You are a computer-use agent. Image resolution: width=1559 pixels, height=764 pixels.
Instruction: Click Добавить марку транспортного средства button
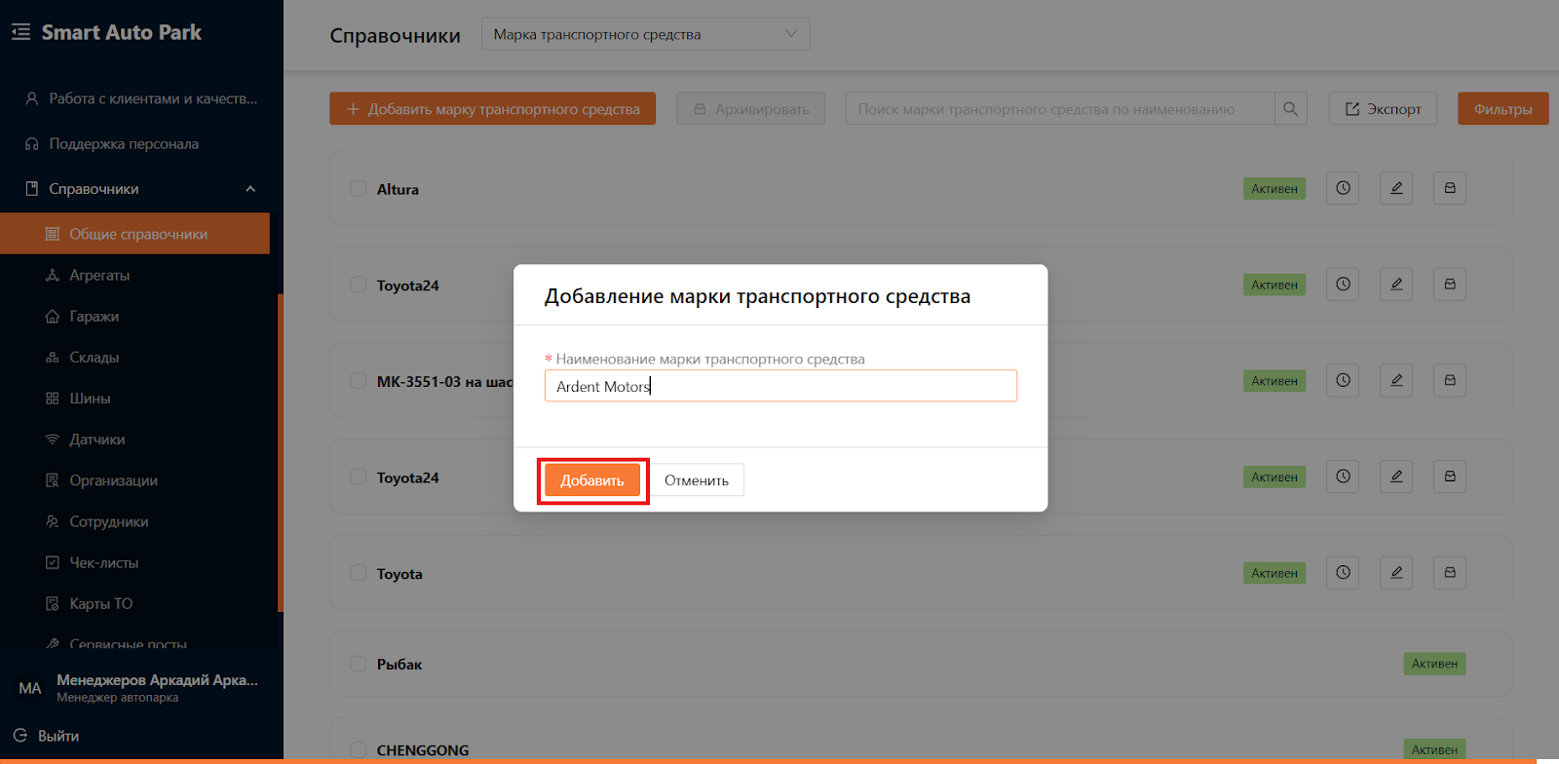492,108
